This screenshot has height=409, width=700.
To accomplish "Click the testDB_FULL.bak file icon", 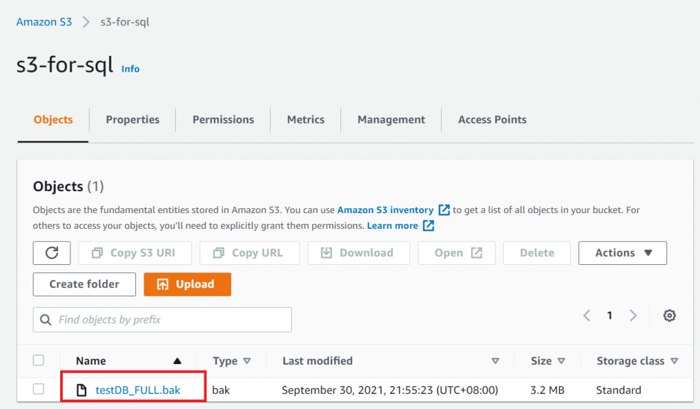I will pos(81,391).
